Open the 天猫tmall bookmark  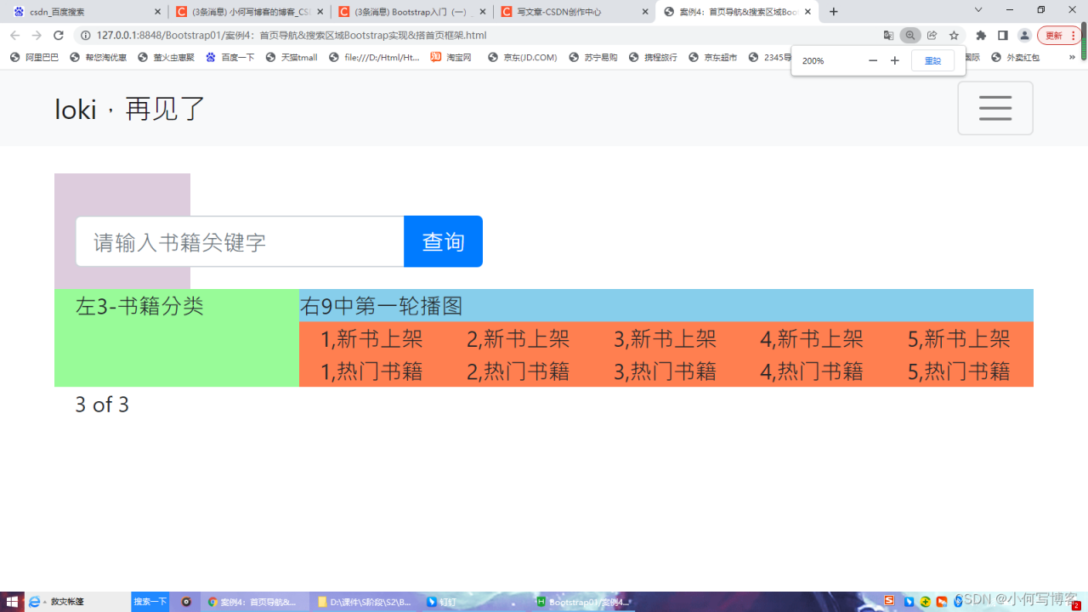pyautogui.click(x=291, y=57)
